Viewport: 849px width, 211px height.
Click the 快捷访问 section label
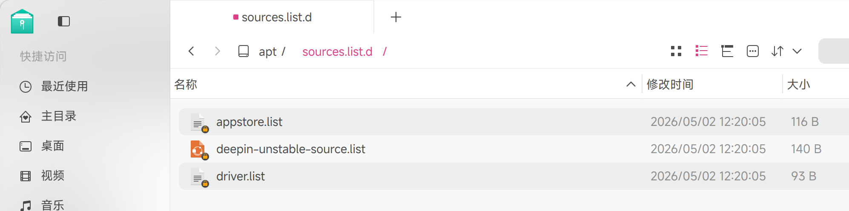coord(43,56)
